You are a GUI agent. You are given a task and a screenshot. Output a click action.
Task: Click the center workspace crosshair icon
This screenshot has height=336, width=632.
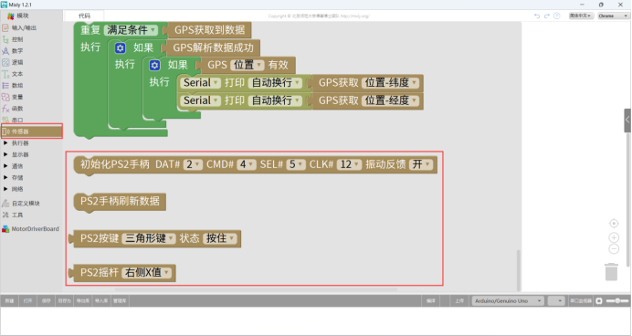pyautogui.click(x=614, y=223)
